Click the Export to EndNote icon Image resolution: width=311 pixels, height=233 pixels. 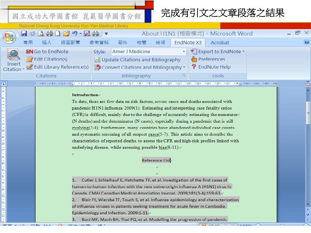tap(194, 52)
